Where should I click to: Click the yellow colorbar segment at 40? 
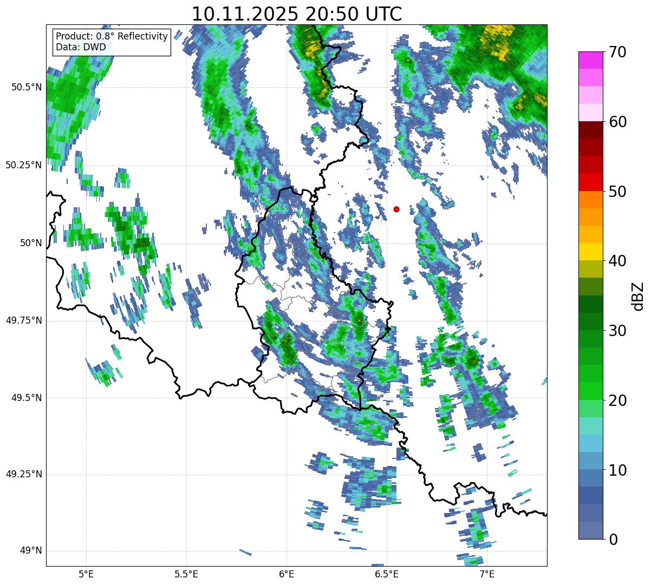590,252
